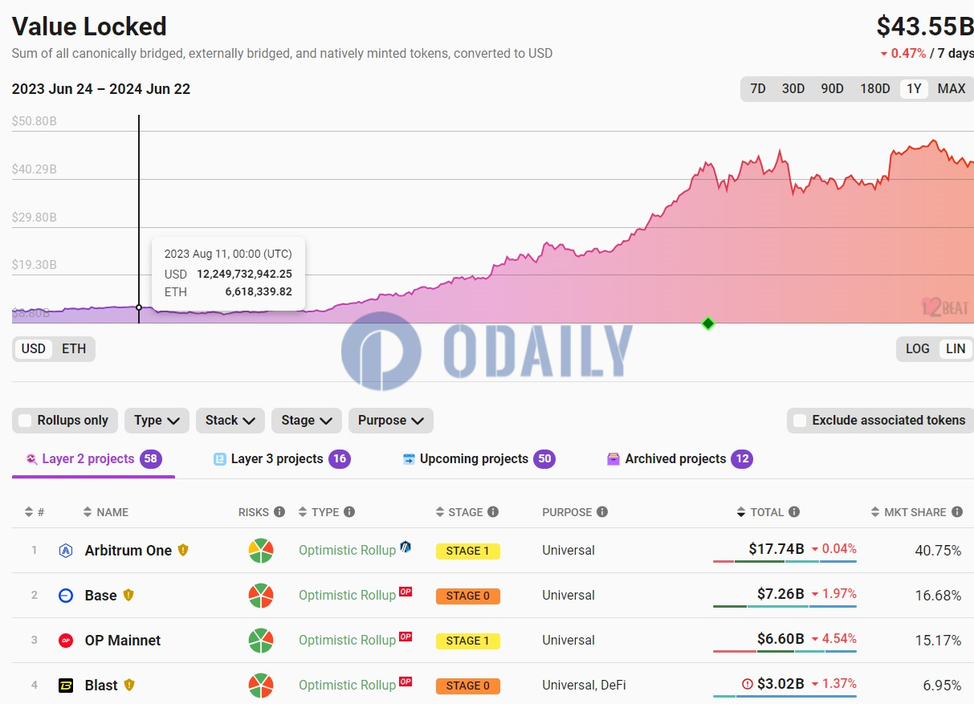Select the 30D time range
Screen dimensions: 974x704
793,89
